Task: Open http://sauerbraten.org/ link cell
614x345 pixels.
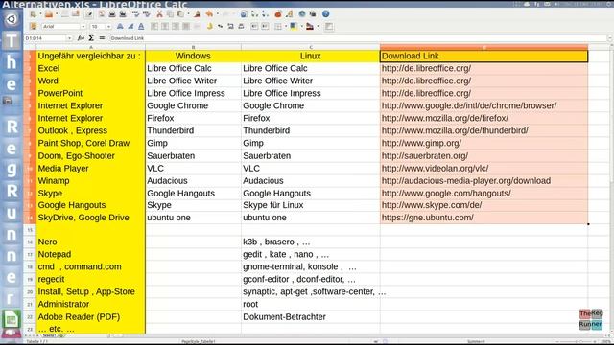Action: point(484,155)
